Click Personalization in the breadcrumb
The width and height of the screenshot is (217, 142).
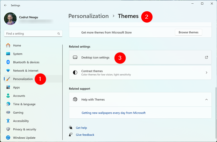pos(88,16)
